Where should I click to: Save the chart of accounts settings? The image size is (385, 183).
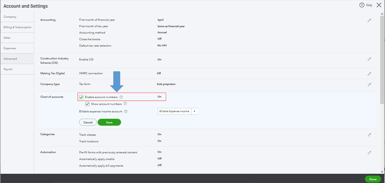pos(109,122)
